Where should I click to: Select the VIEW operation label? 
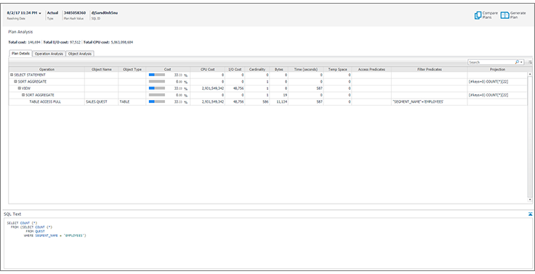(x=26, y=88)
